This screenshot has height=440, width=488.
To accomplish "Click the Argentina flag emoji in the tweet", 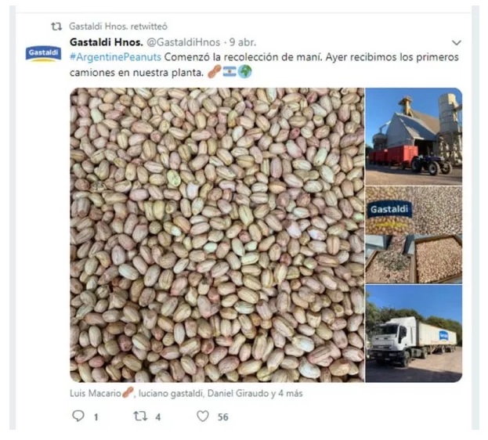I will (x=230, y=72).
